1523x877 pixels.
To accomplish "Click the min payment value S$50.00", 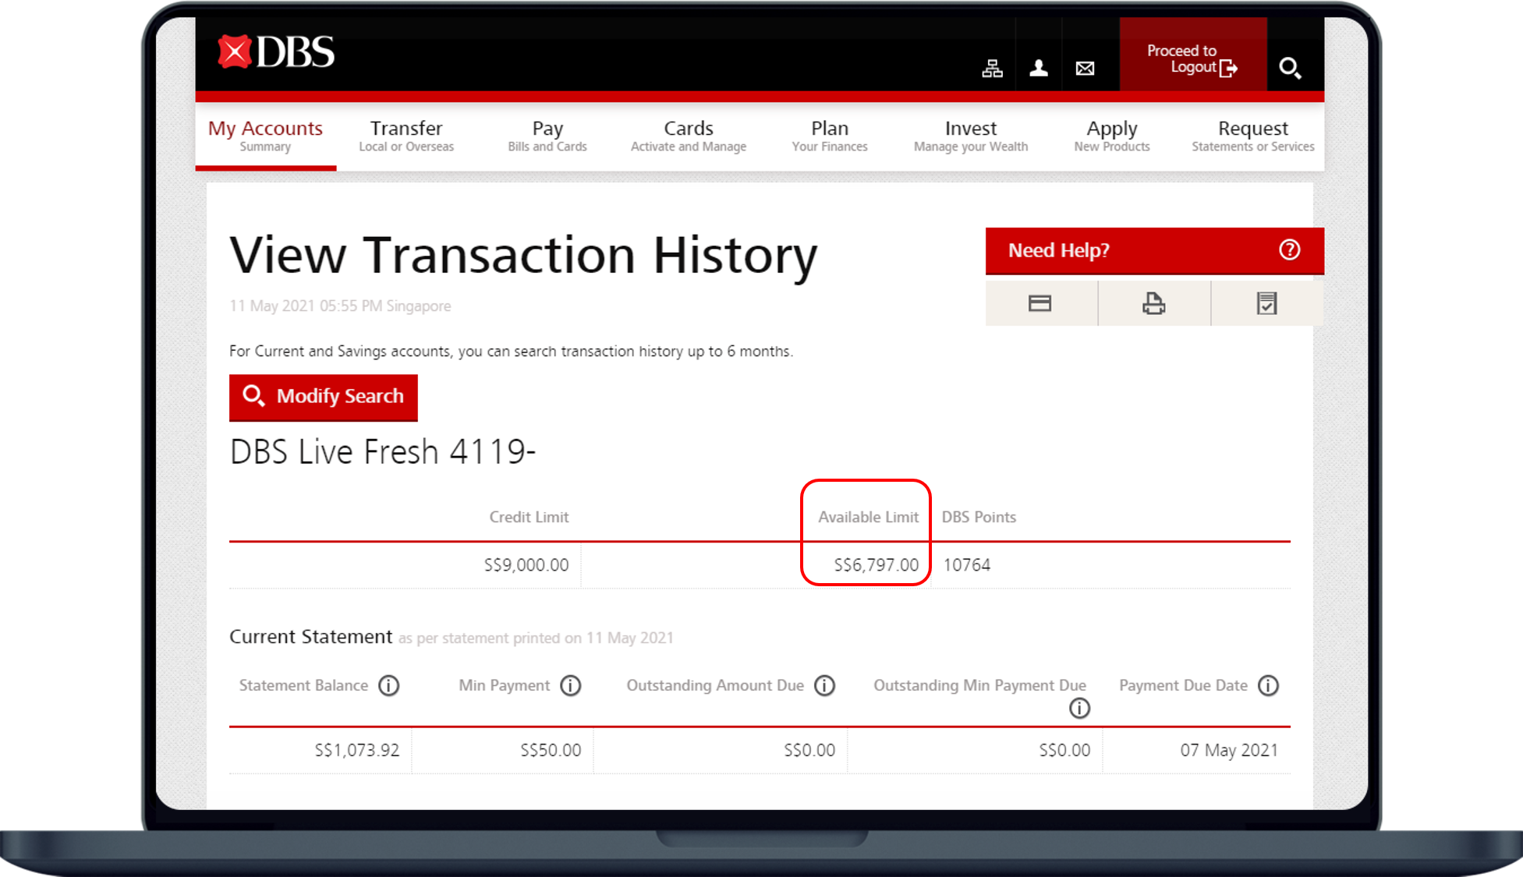I will (551, 750).
